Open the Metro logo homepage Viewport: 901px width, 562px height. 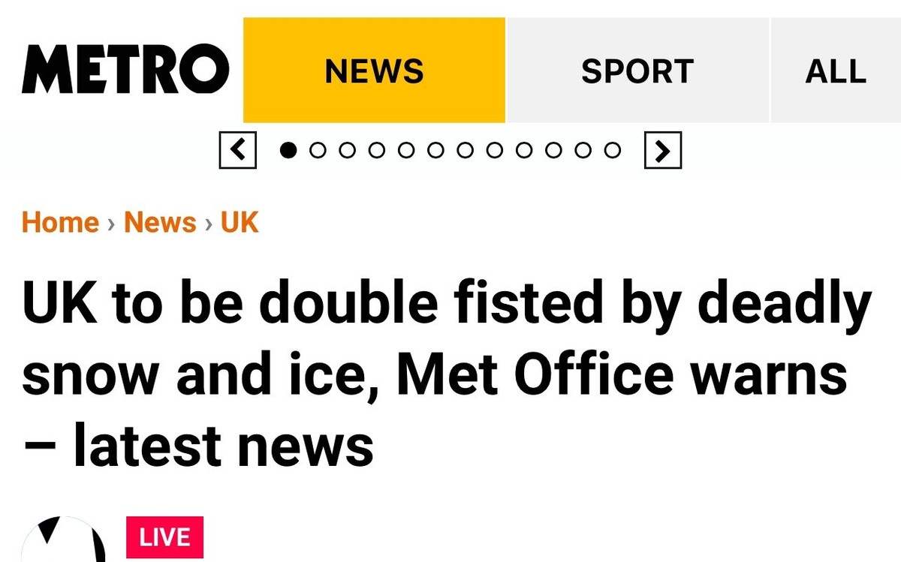pos(125,70)
